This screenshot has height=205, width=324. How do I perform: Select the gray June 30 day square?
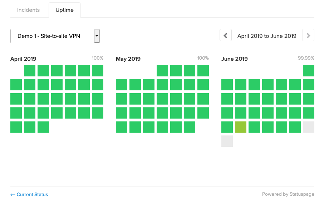point(227,141)
